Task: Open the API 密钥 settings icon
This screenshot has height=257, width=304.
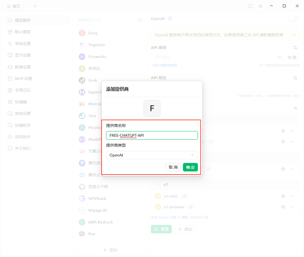Action: pos(295,48)
